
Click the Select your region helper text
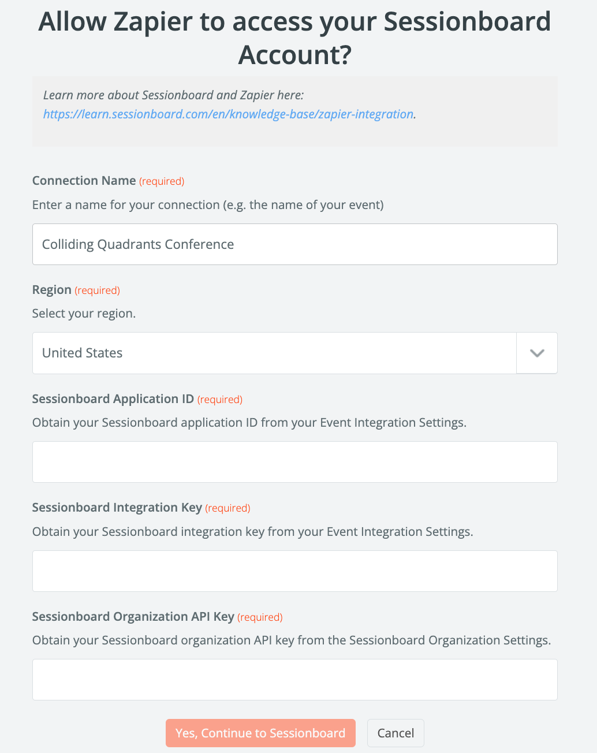tap(84, 313)
